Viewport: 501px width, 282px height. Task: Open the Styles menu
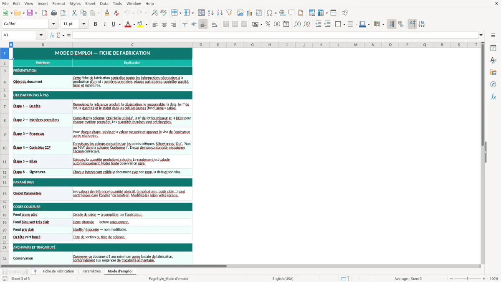[75, 3]
